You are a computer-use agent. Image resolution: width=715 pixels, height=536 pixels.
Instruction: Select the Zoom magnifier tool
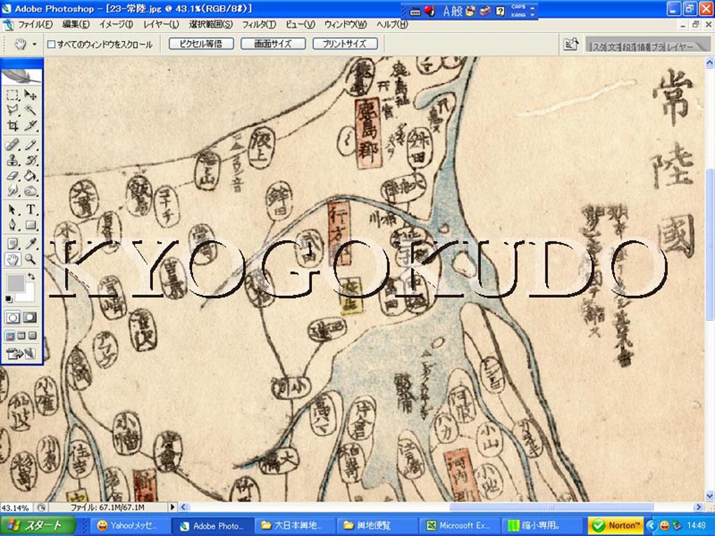click(x=30, y=260)
